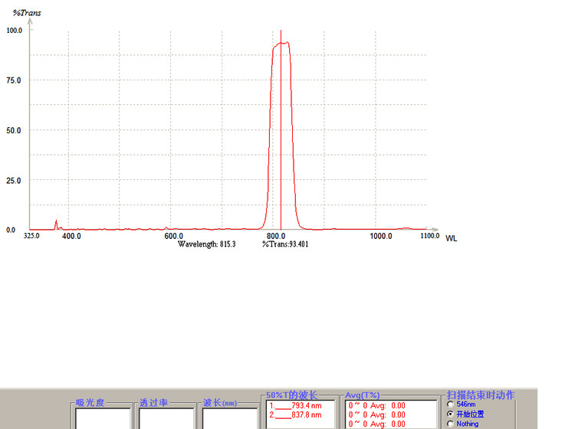
Task: Click inside the 吸光度 field
Action: (x=103, y=419)
